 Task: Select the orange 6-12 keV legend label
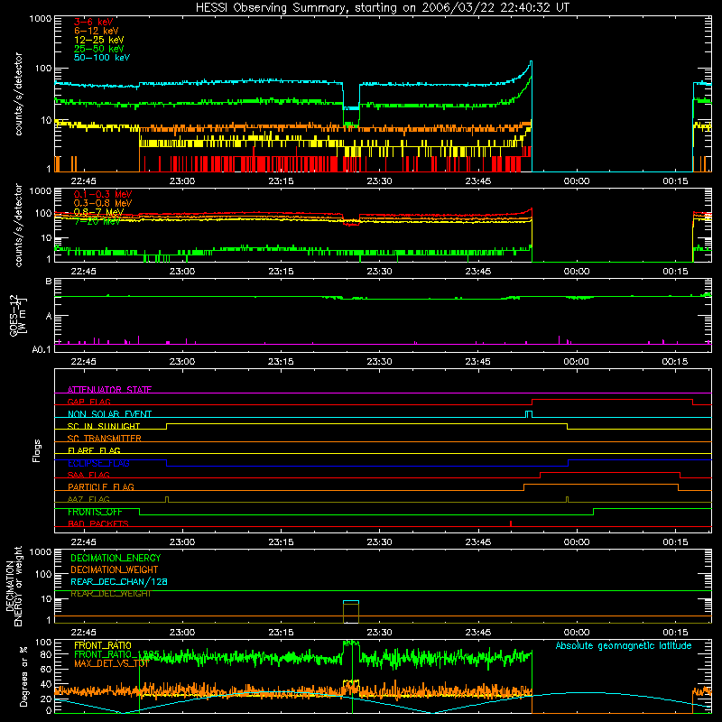point(97,31)
